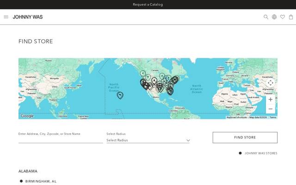Click the map camera pan control
The height and width of the screenshot is (185, 296).
tap(271, 83)
